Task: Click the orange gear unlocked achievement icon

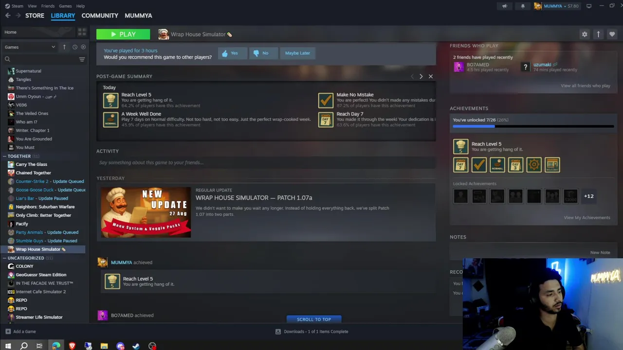Action: coord(534,165)
